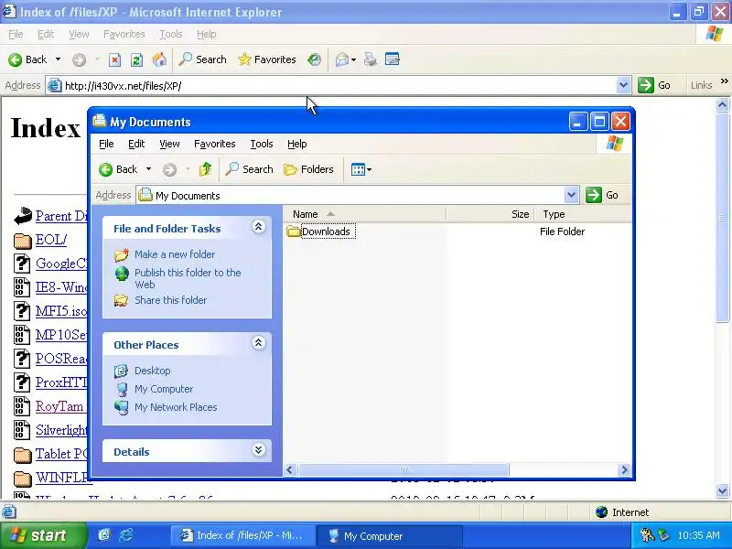Go to My Network Places link

[176, 407]
